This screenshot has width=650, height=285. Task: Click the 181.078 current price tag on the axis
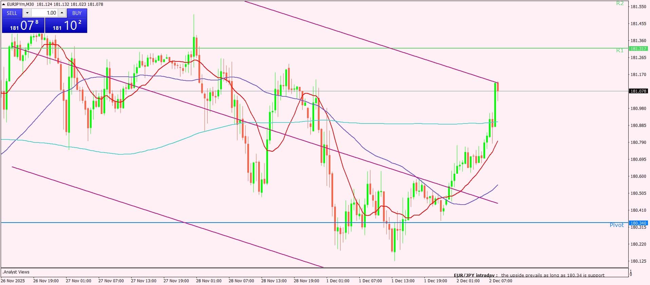click(x=638, y=91)
